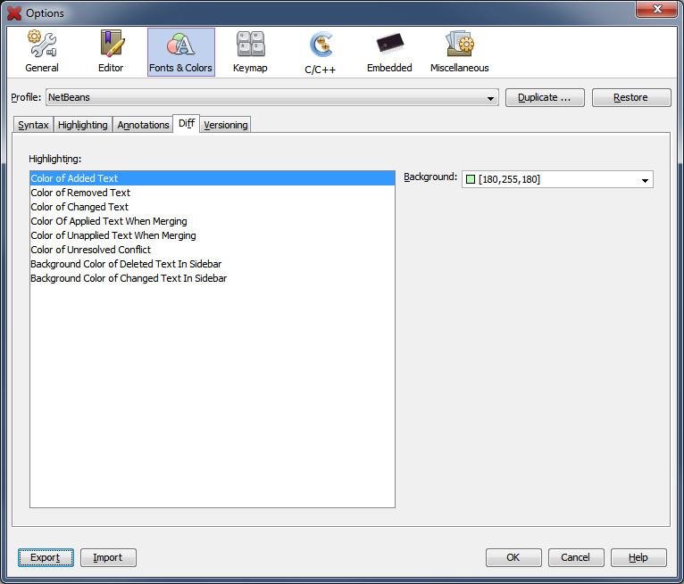Open the Editor options category
684x584 pixels.
pyautogui.click(x=111, y=52)
